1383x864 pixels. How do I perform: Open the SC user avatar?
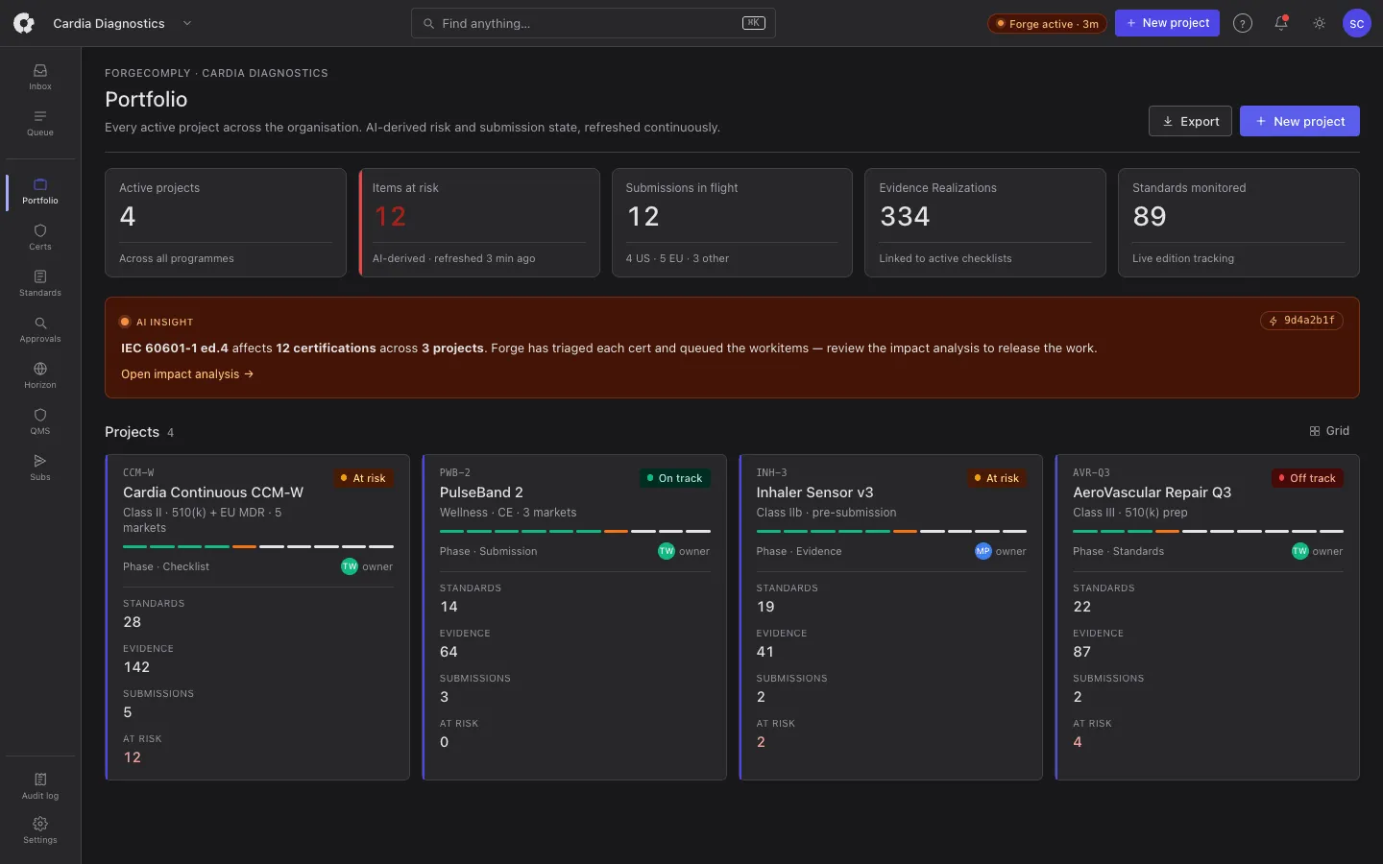pos(1357,23)
